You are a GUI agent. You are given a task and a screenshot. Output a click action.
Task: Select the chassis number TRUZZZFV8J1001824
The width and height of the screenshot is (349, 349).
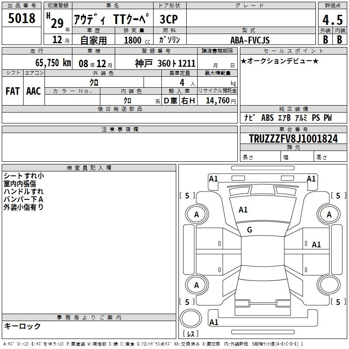point(293,139)
